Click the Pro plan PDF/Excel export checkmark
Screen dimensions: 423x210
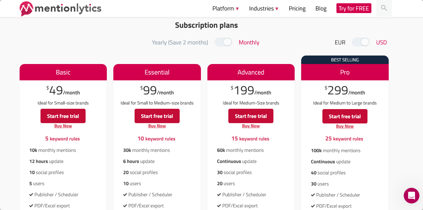tap(313, 206)
